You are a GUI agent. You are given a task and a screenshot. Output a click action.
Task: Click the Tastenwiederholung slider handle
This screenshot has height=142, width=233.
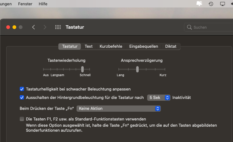pos(82,69)
